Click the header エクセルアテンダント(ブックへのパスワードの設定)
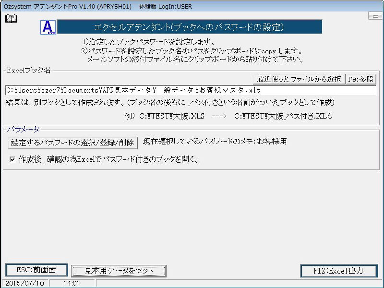 click(189, 27)
